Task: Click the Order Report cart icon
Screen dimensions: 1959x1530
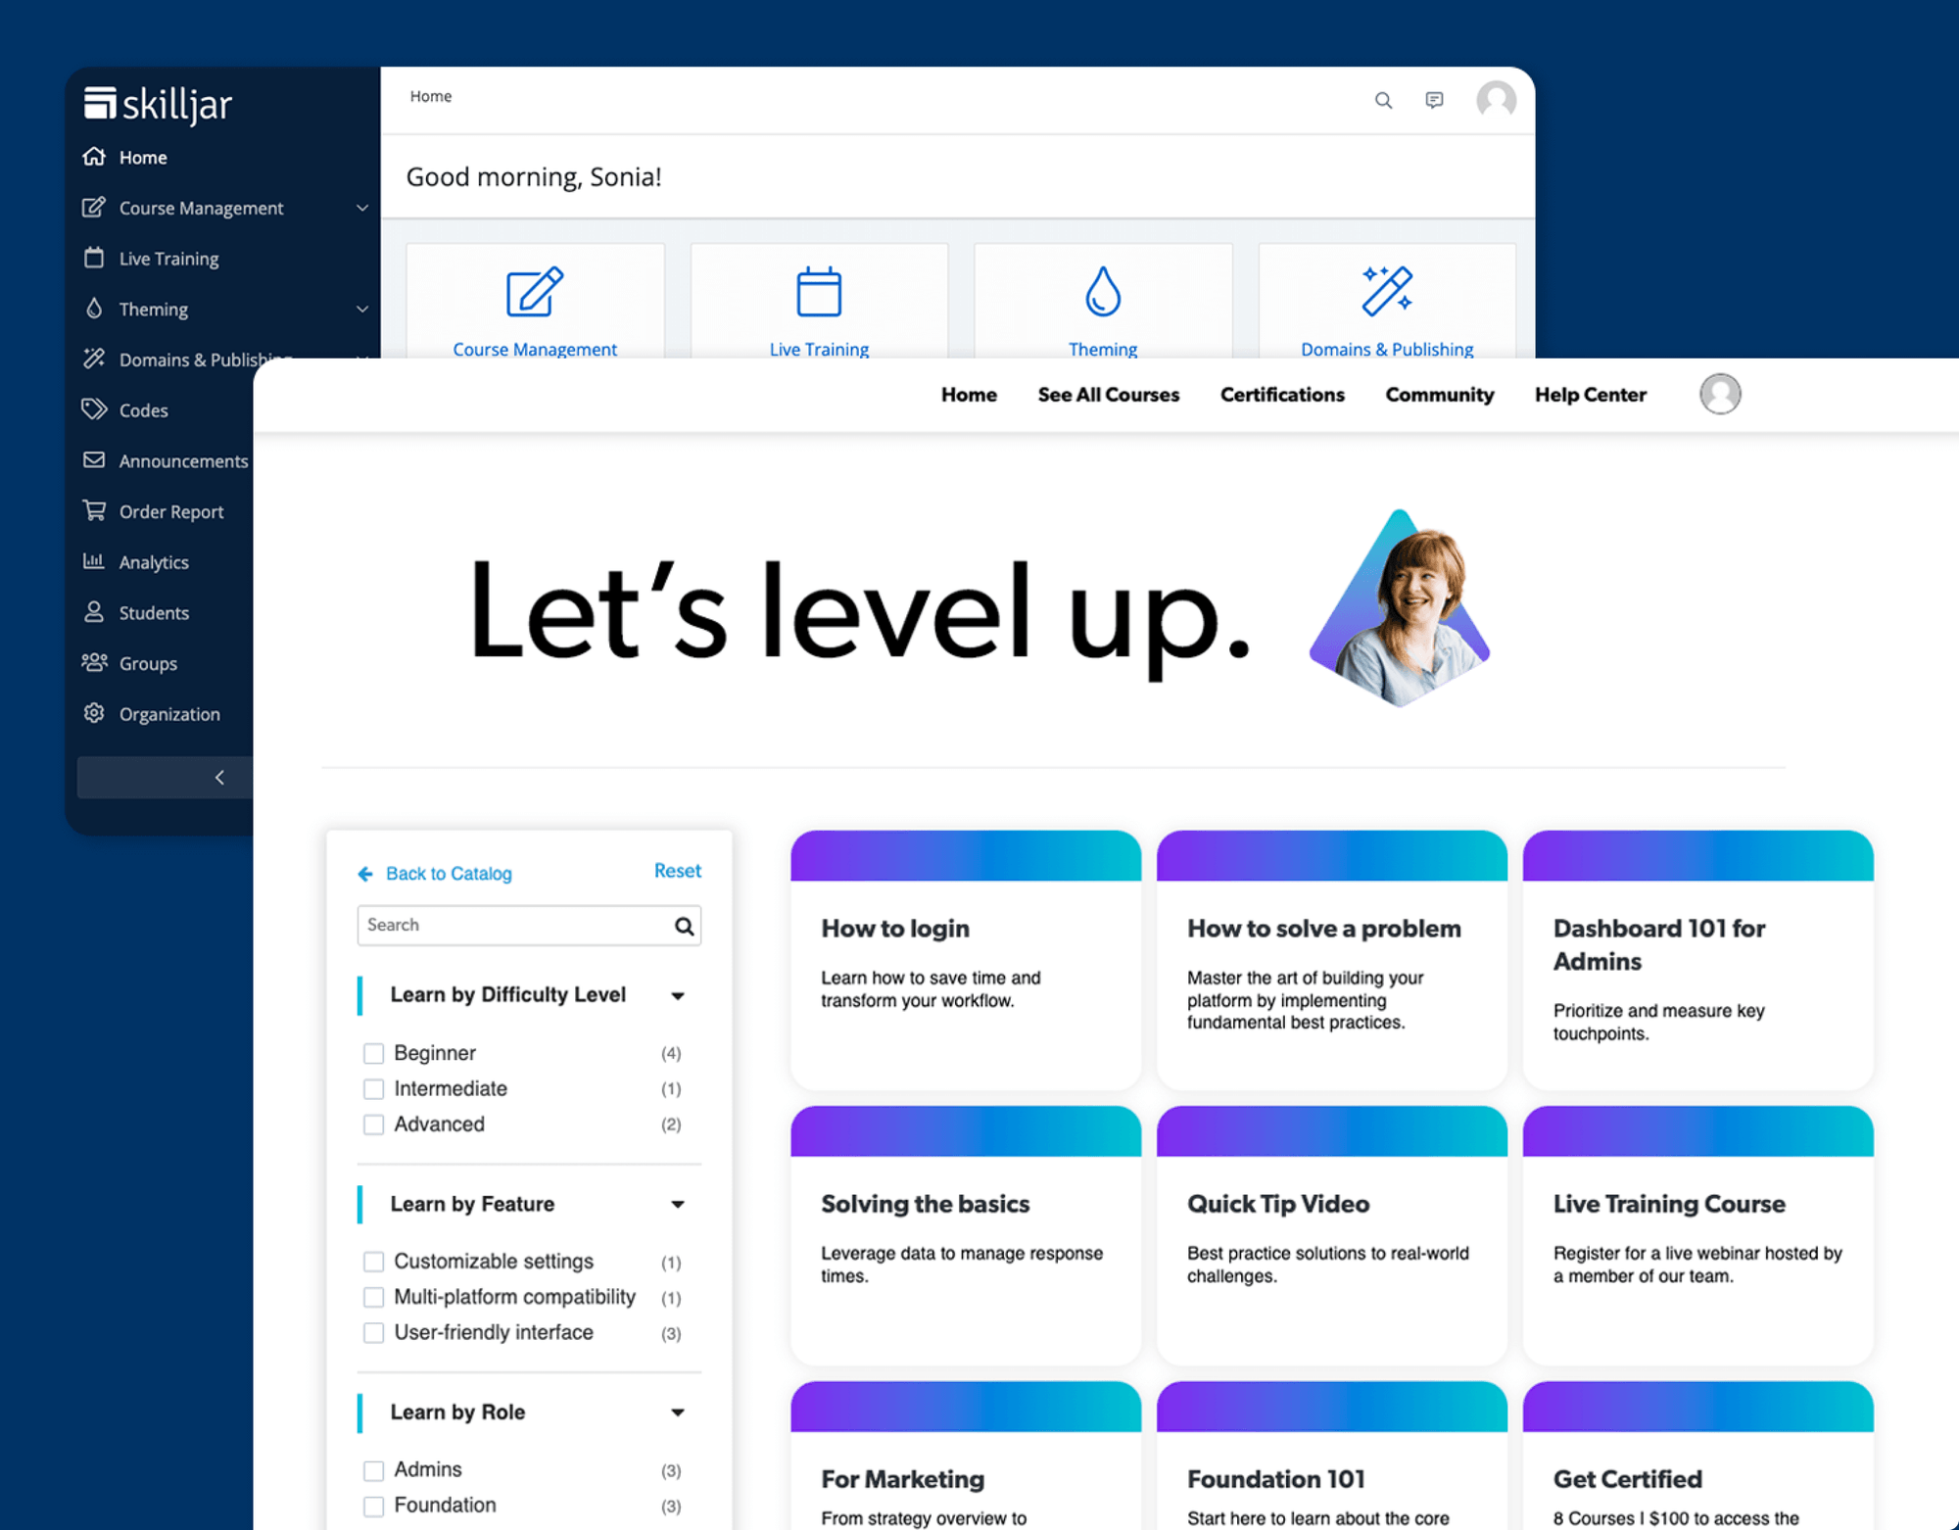Action: [x=94, y=510]
